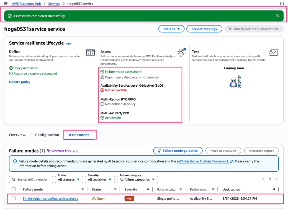This screenshot has height=209, width=288.
Task: Open the Status filter All statuses dropdown
Action: pos(69,179)
